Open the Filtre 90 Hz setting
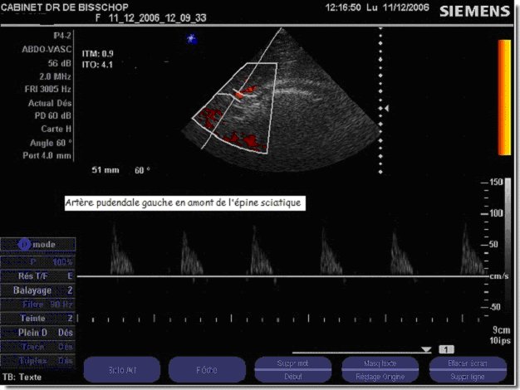 click(38, 305)
